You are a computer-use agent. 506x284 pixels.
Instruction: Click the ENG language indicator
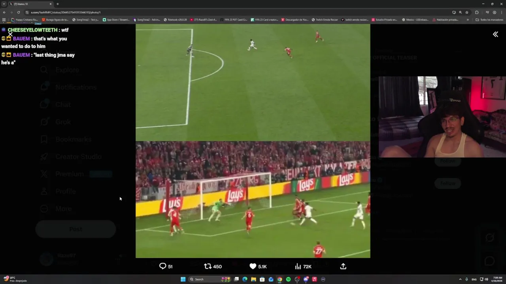click(x=474, y=279)
